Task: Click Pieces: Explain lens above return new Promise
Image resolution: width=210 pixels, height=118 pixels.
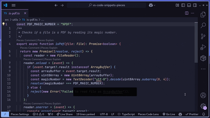Action: click(x=49, y=48)
